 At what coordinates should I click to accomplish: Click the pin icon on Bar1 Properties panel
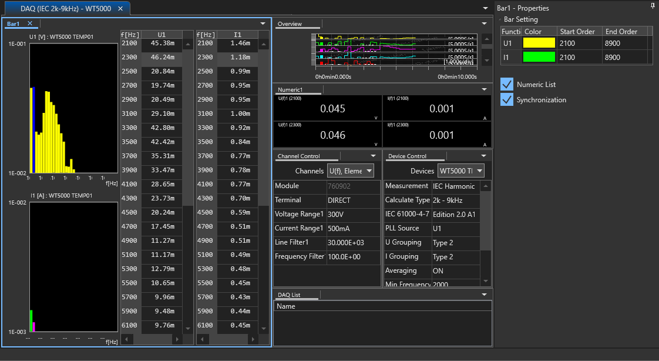pos(653,6)
